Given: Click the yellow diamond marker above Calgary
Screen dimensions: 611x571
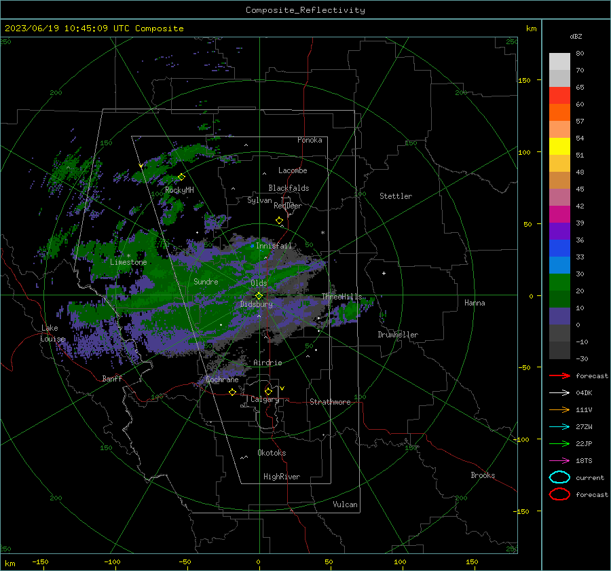Looking at the screenshot, I should coord(268,391).
